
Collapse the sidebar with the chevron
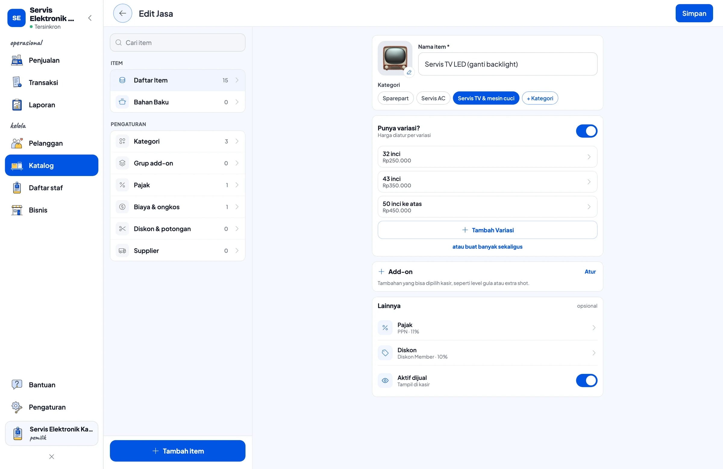click(x=90, y=18)
